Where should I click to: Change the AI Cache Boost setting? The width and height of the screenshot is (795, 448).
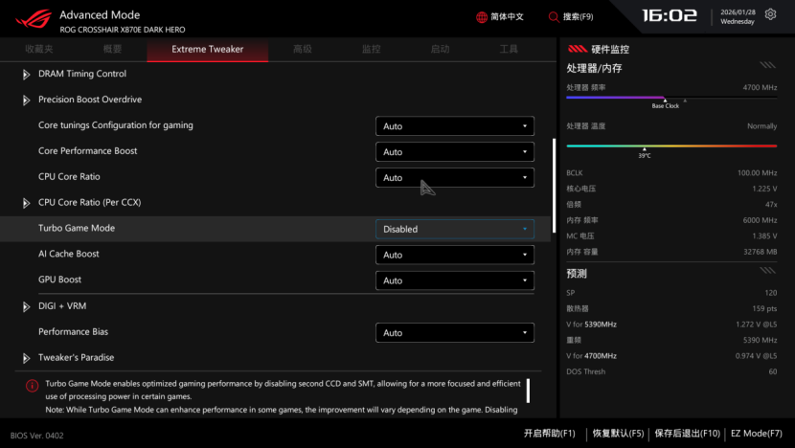coord(454,255)
